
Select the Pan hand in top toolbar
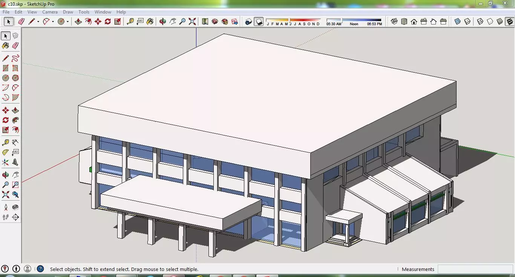coord(173,21)
